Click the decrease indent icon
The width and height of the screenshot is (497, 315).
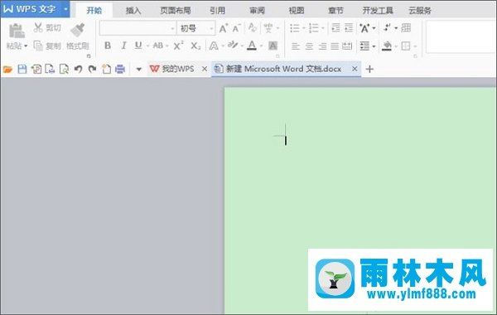coord(335,28)
